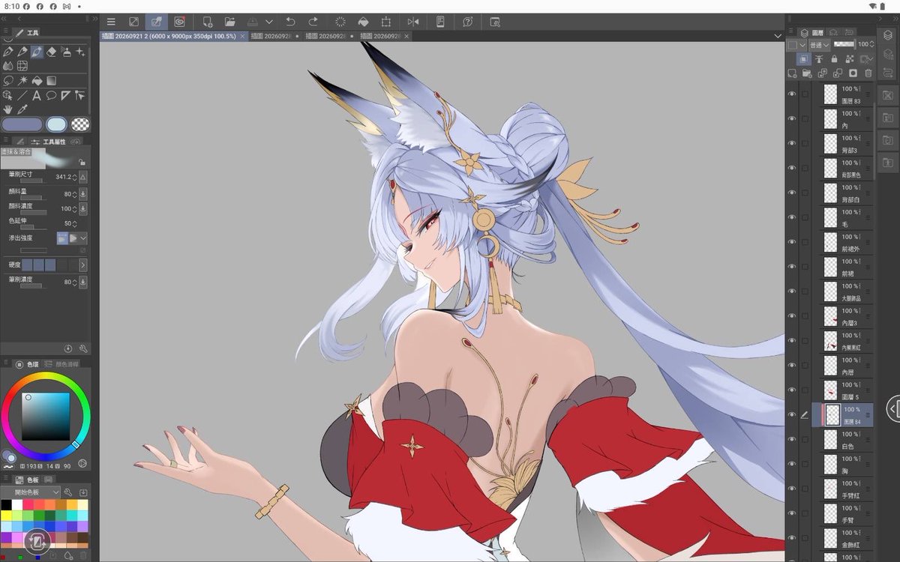The height and width of the screenshot is (562, 900).
Task: Open the document tab list chevron
Action: [778, 35]
